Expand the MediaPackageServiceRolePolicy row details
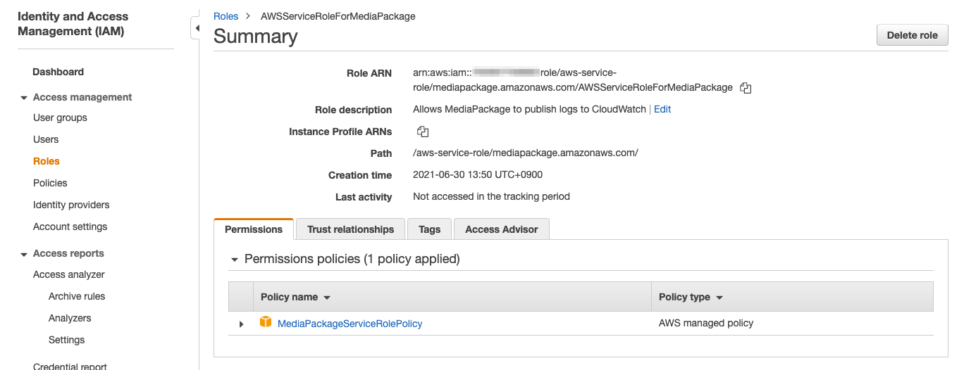The width and height of the screenshot is (964, 370). click(x=241, y=324)
